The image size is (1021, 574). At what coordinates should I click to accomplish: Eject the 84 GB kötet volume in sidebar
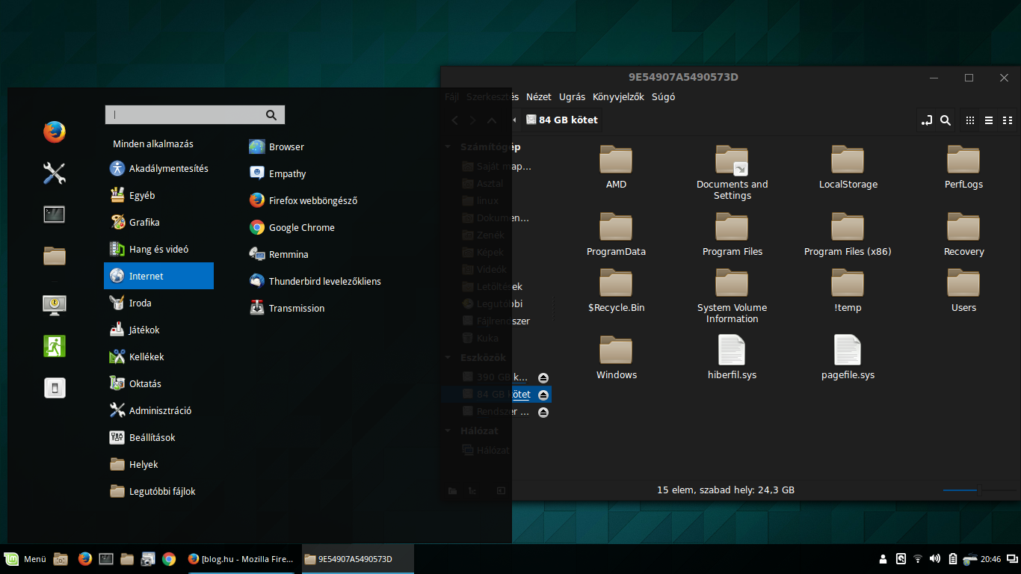pos(543,395)
